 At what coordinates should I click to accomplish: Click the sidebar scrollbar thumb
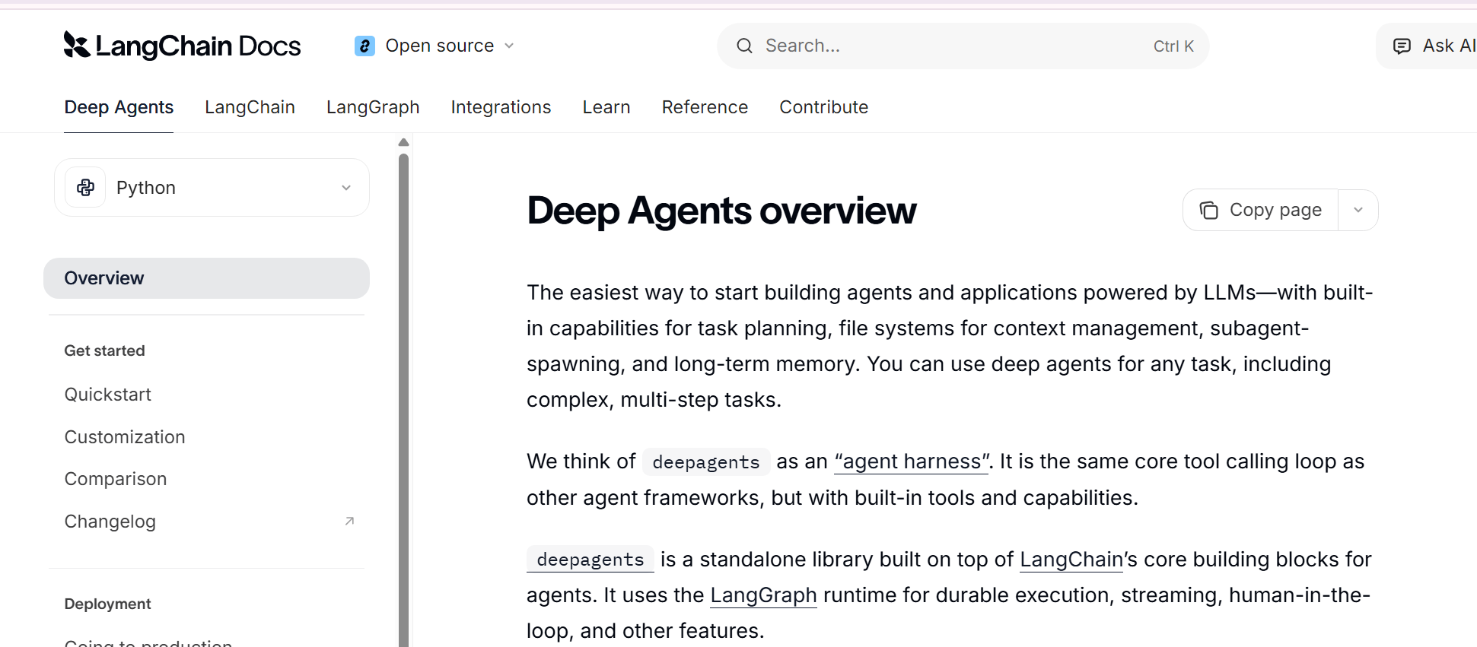(403, 400)
